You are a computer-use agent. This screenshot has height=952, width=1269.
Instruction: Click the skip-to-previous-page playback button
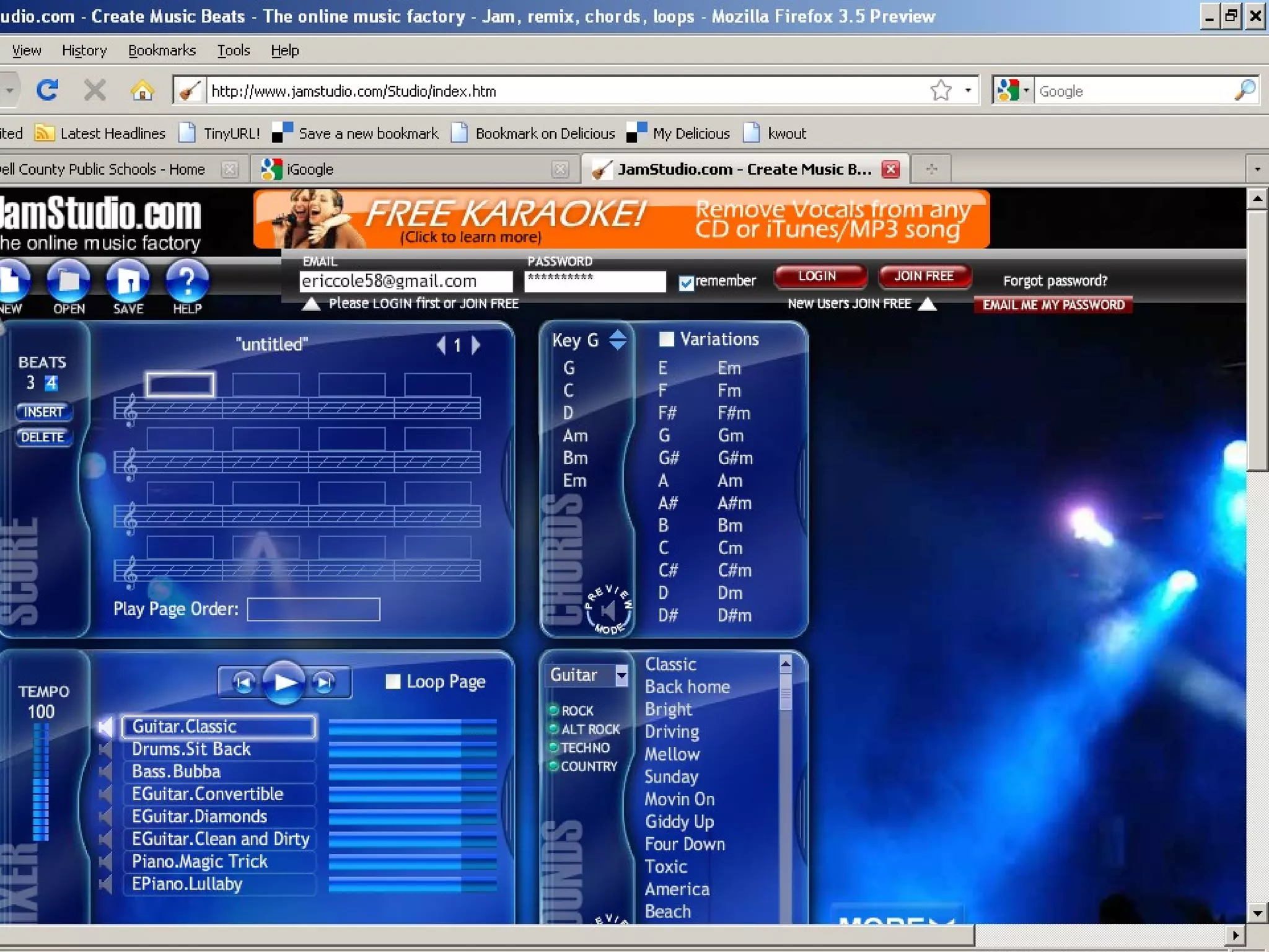pyautogui.click(x=244, y=682)
